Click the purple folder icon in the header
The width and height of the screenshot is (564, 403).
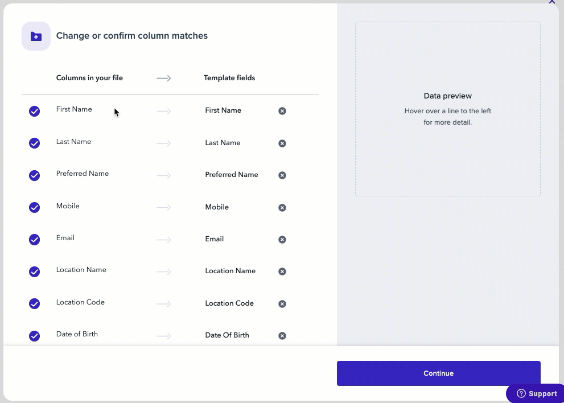tap(35, 35)
